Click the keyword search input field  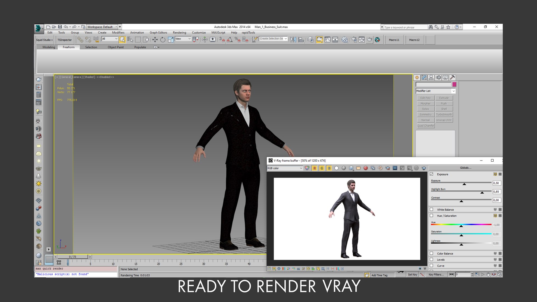pos(405,27)
